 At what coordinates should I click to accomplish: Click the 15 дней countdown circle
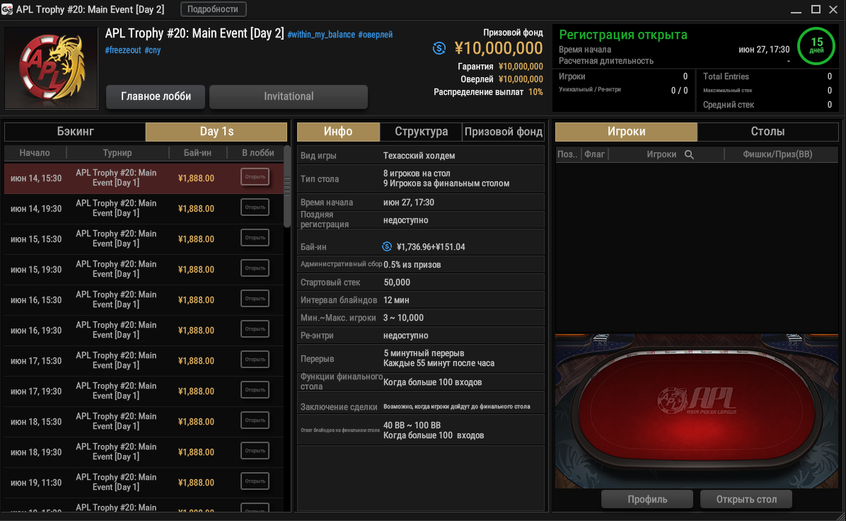[816, 46]
